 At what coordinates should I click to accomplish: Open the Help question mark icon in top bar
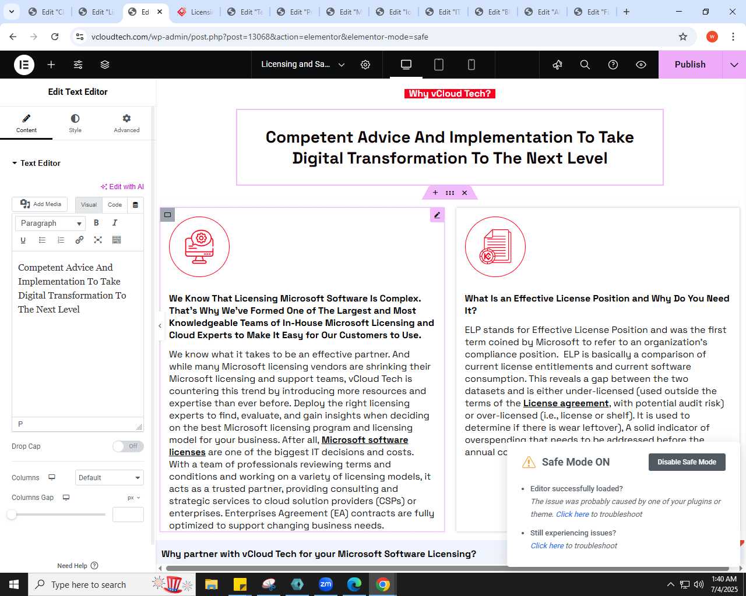coord(613,65)
